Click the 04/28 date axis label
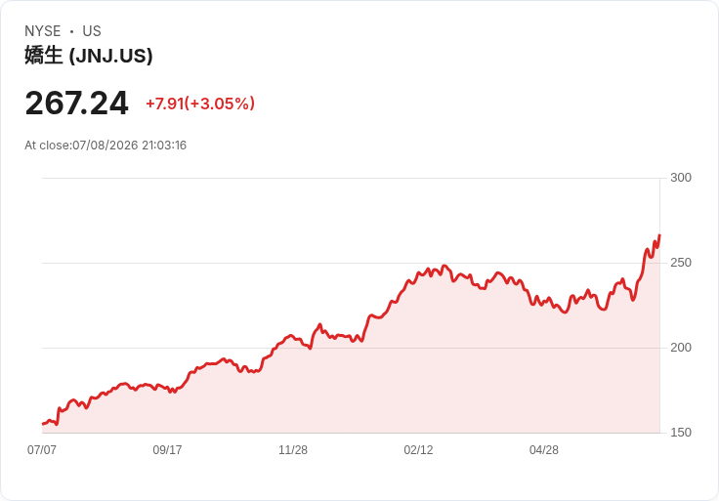The image size is (719, 501). tap(544, 450)
